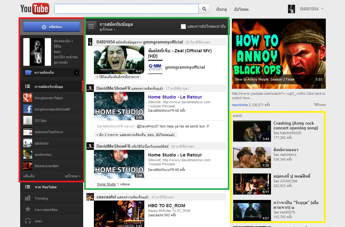Click the Trending bar chart icon

point(28,198)
